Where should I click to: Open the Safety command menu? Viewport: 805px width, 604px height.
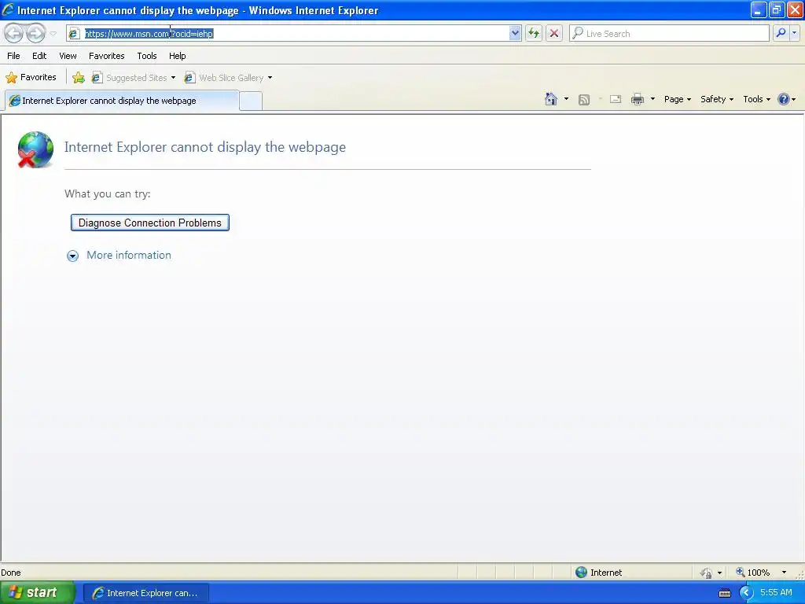click(x=717, y=99)
